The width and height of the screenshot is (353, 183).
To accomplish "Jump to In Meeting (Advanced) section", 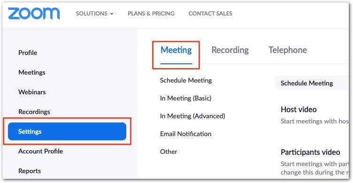I will tap(192, 116).
